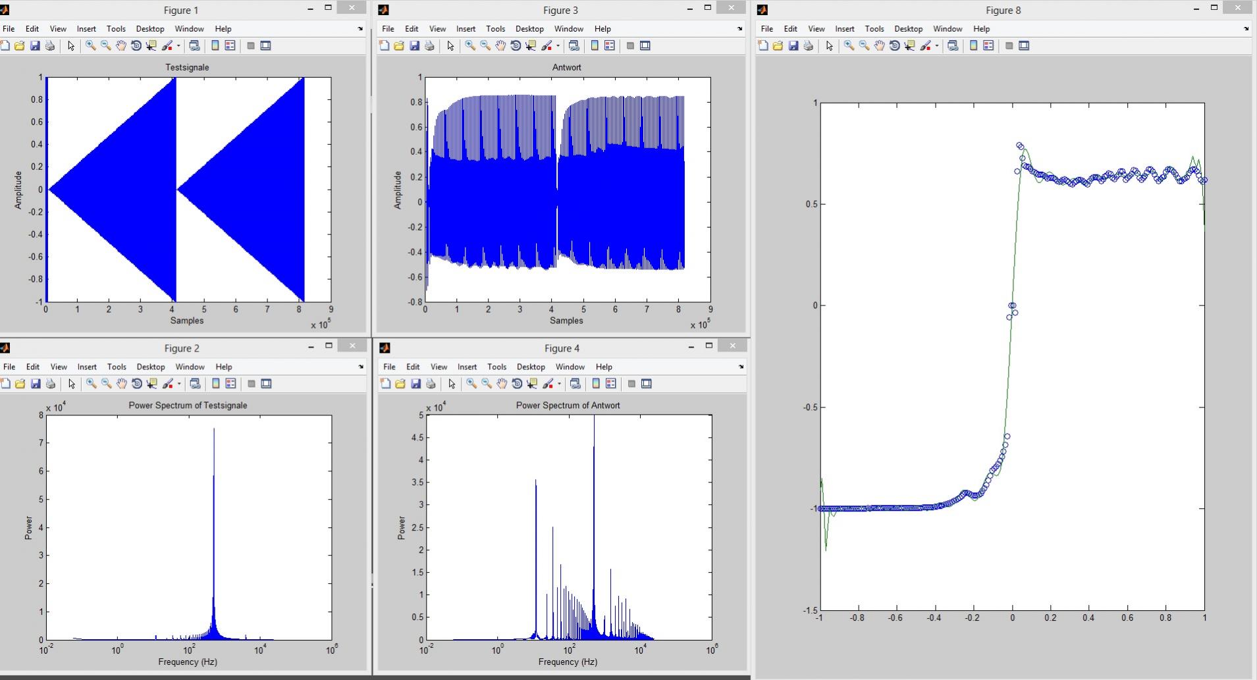Toggle Insert Colorbar in Figure 3 toolbar
The width and height of the screenshot is (1257, 680).
point(595,45)
